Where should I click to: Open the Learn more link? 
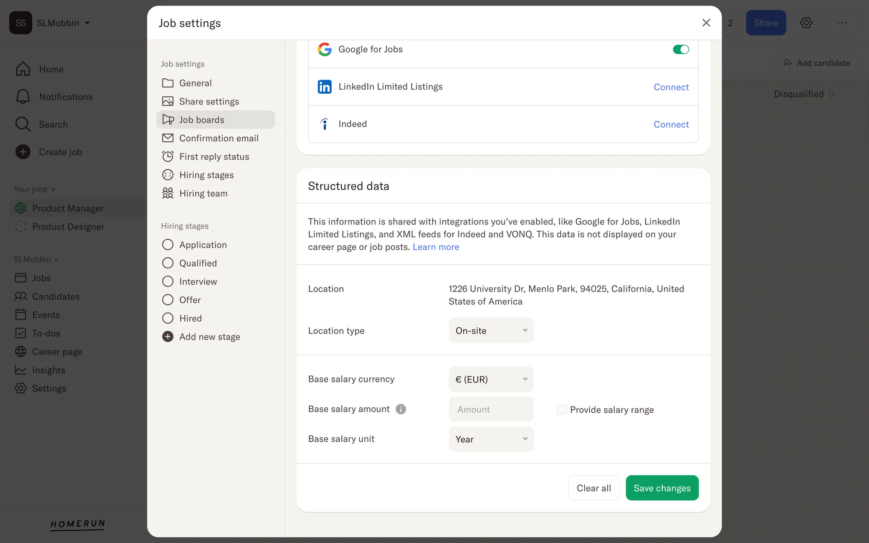[435, 247]
